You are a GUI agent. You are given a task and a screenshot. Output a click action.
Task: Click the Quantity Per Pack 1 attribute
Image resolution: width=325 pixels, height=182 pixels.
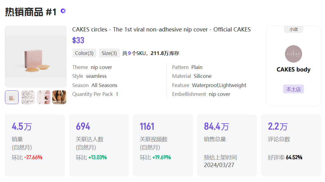95,94
